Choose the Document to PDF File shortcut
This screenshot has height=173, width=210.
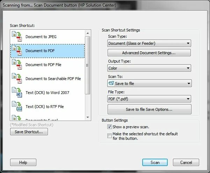point(48,65)
